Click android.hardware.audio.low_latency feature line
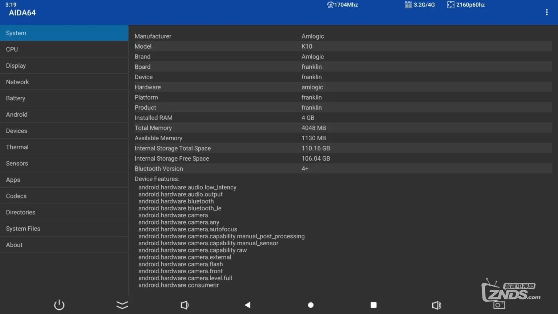 click(x=187, y=188)
